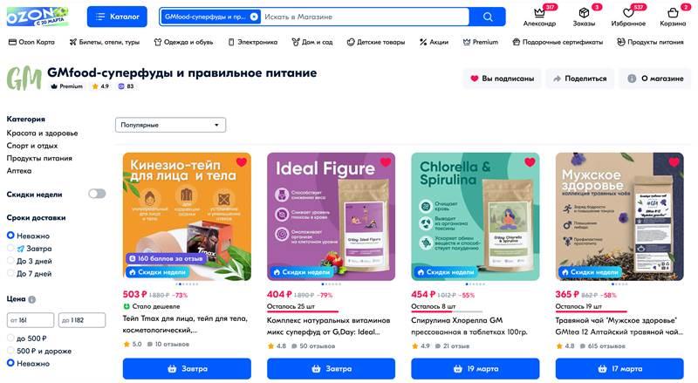
Task: Open Красота и здоровье category
Action: [42, 133]
